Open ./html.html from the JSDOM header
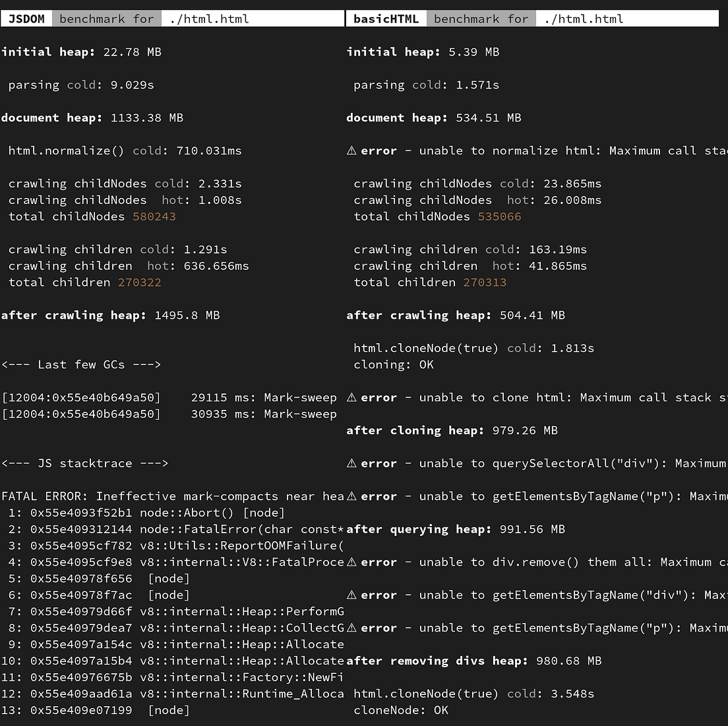The image size is (728, 726). (209, 18)
